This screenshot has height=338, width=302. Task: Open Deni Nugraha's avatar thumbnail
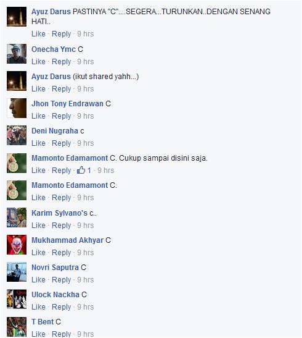(x=17, y=135)
